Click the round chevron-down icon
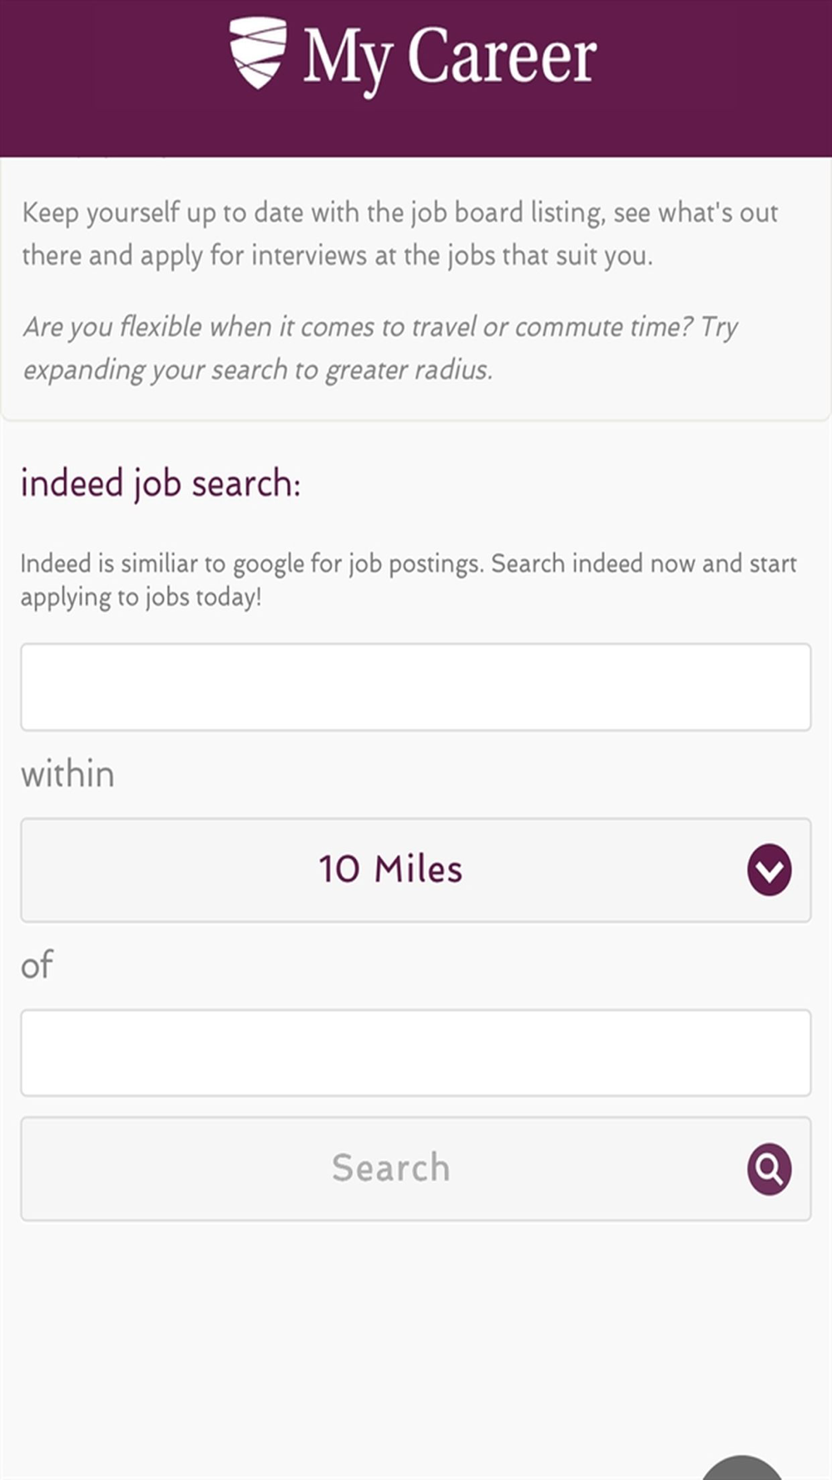832x1480 pixels. pyautogui.click(x=769, y=870)
